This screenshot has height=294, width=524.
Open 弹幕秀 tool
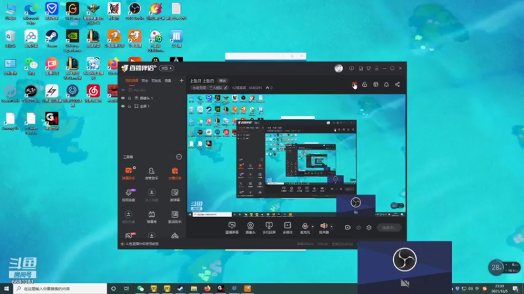151,217
